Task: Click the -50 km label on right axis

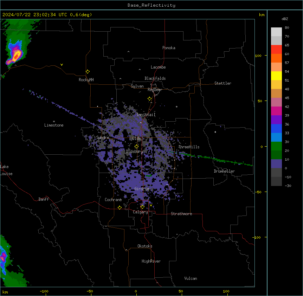Action: 258,192
